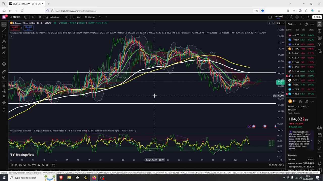Activate the zoom in tool

pos(4,77)
